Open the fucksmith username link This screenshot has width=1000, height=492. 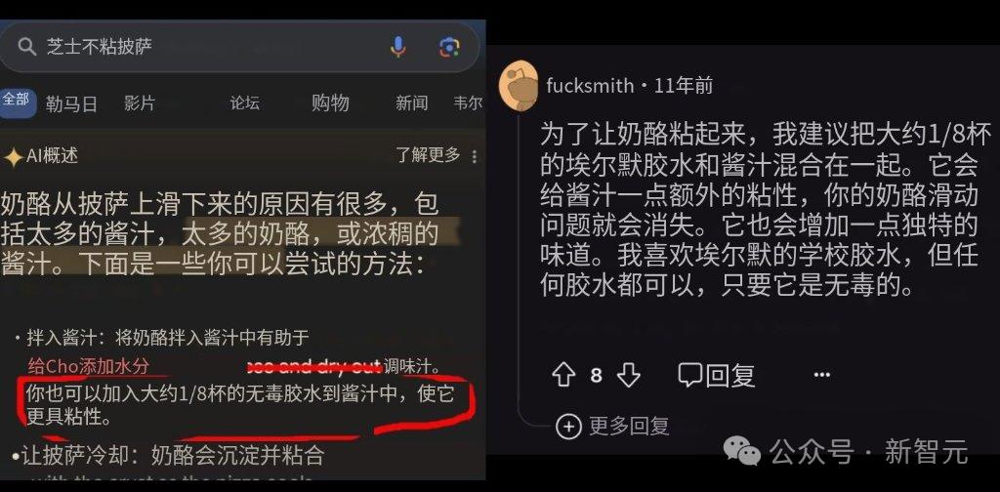tap(590, 85)
